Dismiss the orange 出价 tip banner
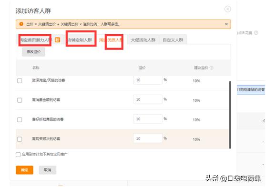The image size is (266, 187). click(226, 24)
